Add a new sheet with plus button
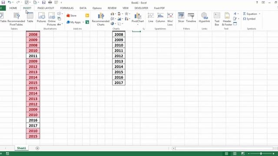The image size is (278, 156). coord(37,148)
